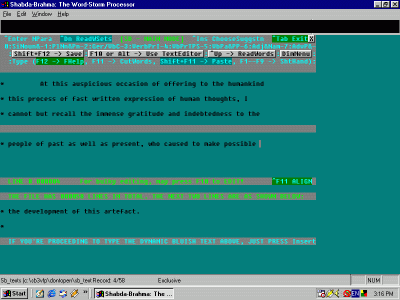Click 'THE FILE HAS 000058 LINES' message
Image resolution: width=400 pixels, height=300 pixels.
(156, 196)
